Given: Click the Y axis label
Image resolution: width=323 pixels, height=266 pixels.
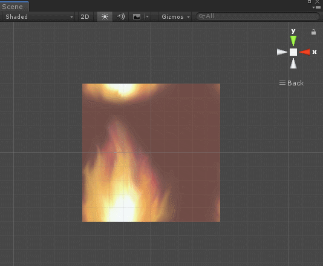Looking at the screenshot, I should click(x=293, y=31).
